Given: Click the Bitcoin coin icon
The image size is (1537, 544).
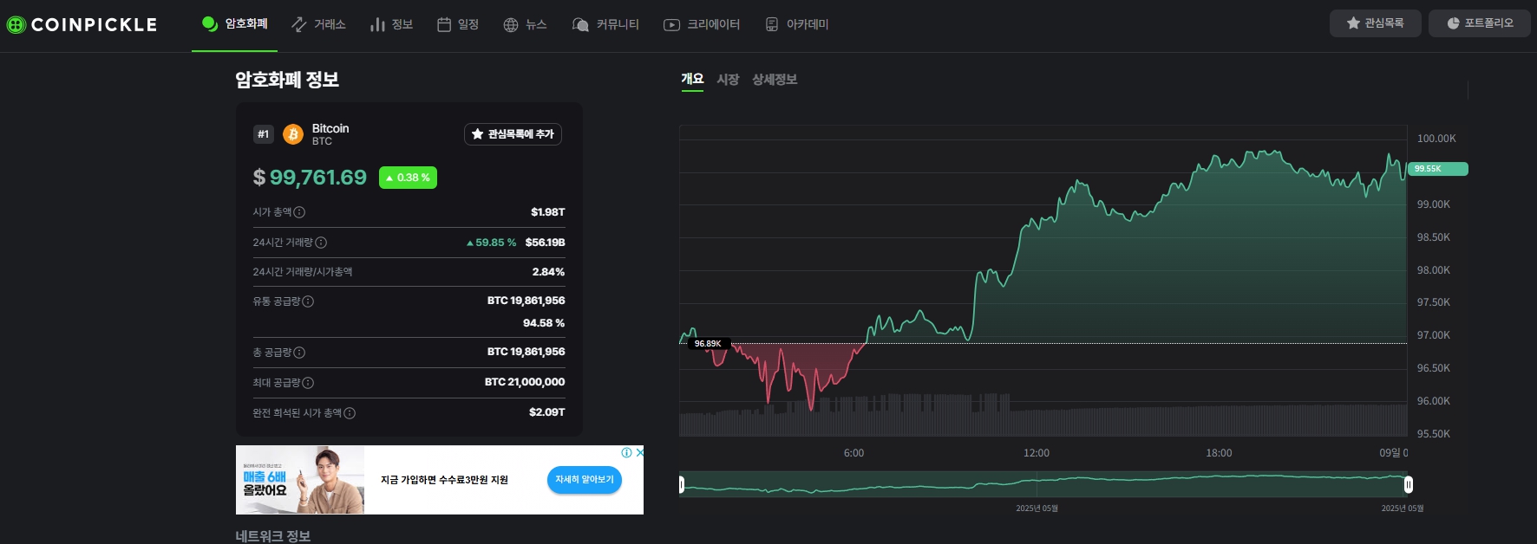Looking at the screenshot, I should click(293, 134).
